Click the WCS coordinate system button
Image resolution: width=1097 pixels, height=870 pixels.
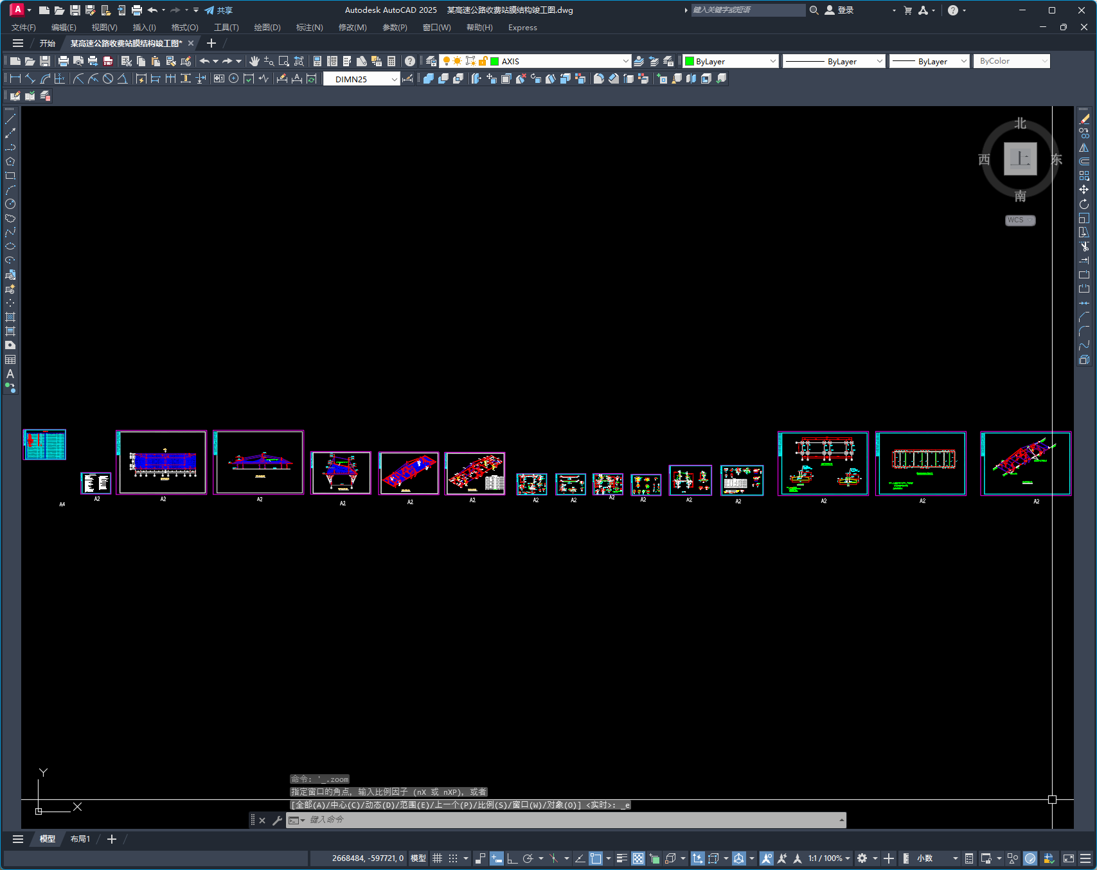pos(1020,220)
